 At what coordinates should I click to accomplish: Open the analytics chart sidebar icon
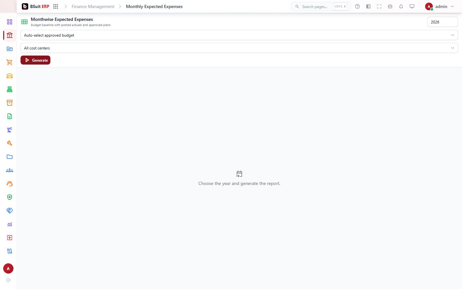(10, 224)
